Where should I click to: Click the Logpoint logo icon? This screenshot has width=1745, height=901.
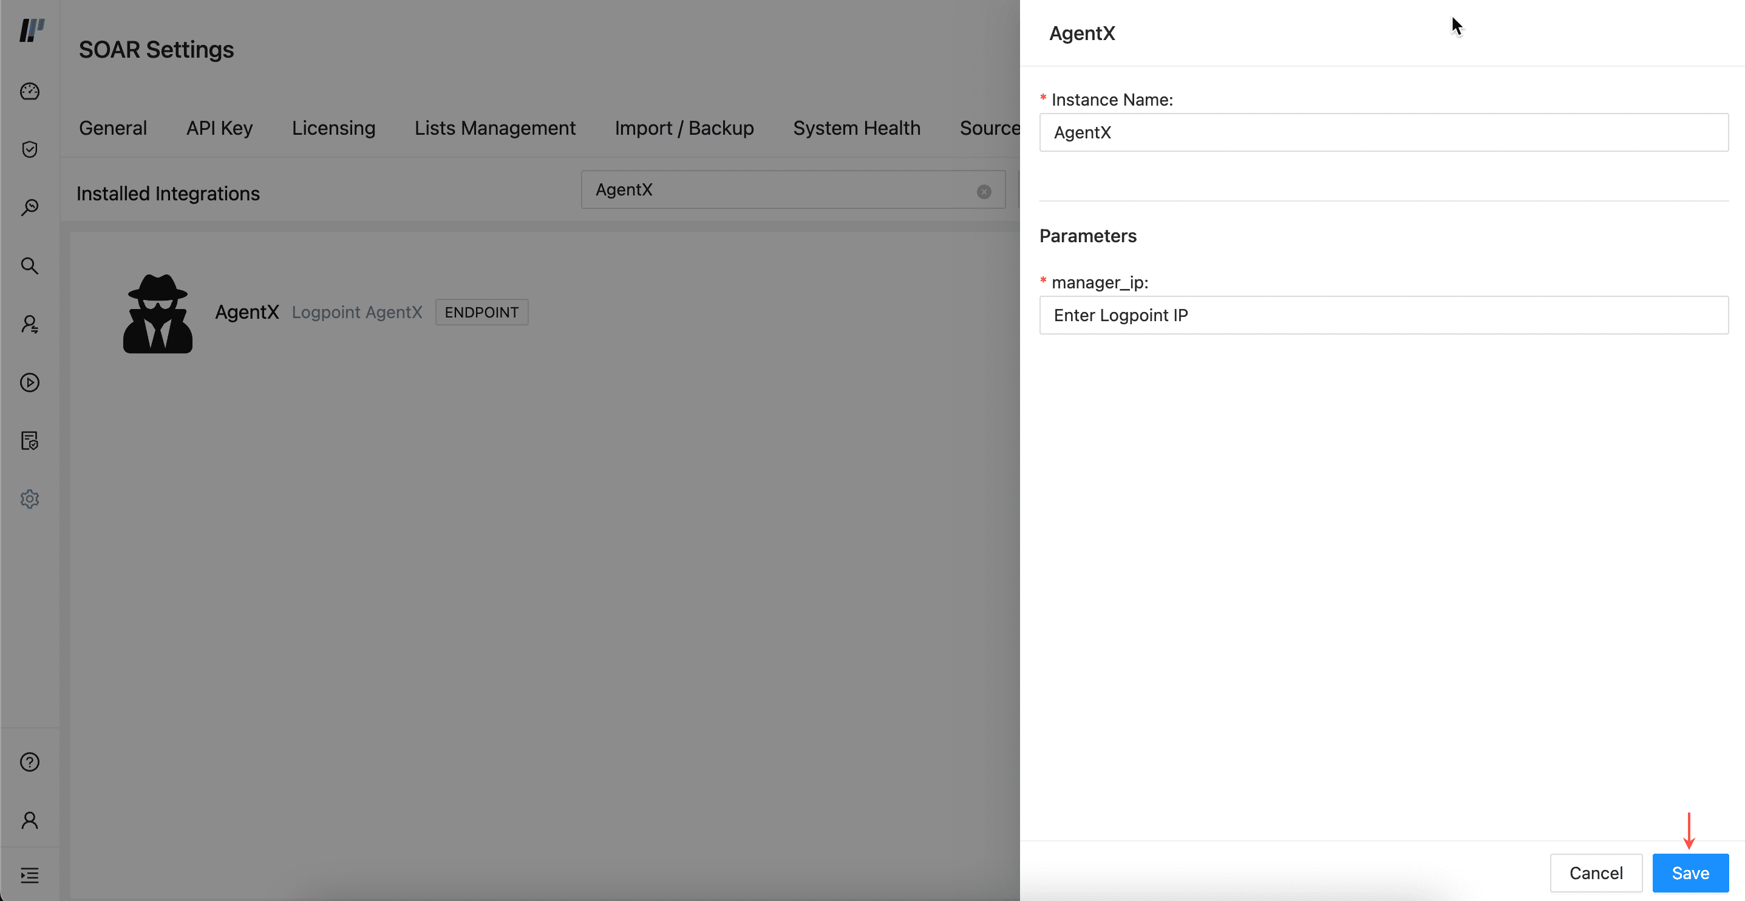(31, 30)
